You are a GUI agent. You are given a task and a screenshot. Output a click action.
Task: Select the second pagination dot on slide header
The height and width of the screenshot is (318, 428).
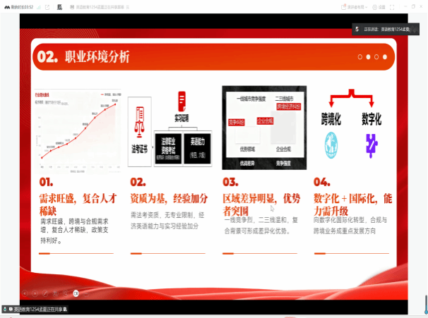(x=368, y=56)
